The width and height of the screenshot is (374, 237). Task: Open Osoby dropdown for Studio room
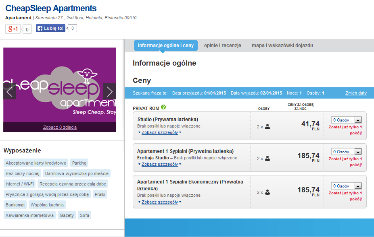(346, 120)
